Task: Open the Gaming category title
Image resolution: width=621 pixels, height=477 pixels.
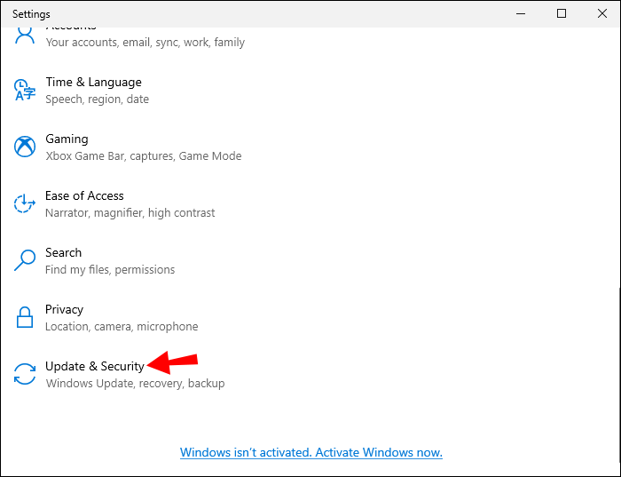Action: 67,139
